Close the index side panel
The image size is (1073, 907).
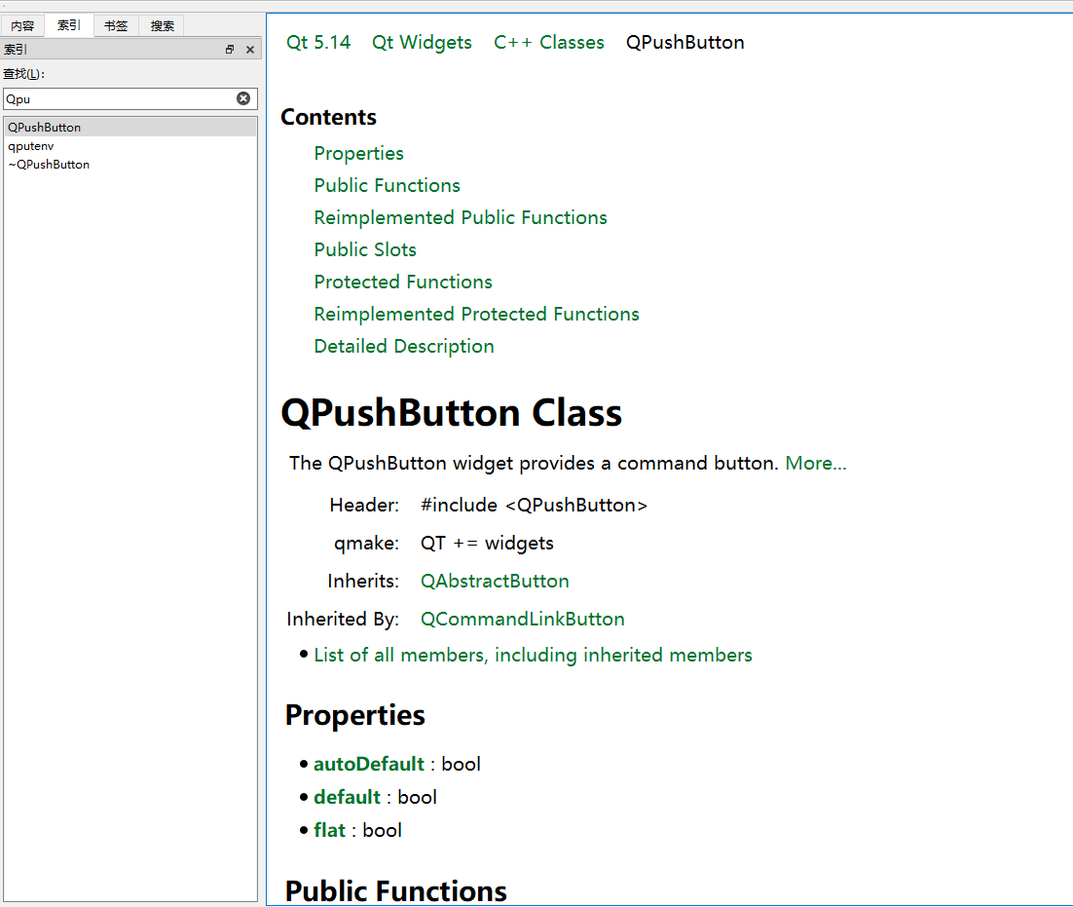pyautogui.click(x=250, y=50)
